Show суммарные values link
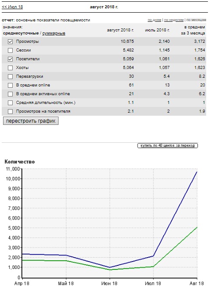This screenshot has height=286, width=211. (54, 33)
